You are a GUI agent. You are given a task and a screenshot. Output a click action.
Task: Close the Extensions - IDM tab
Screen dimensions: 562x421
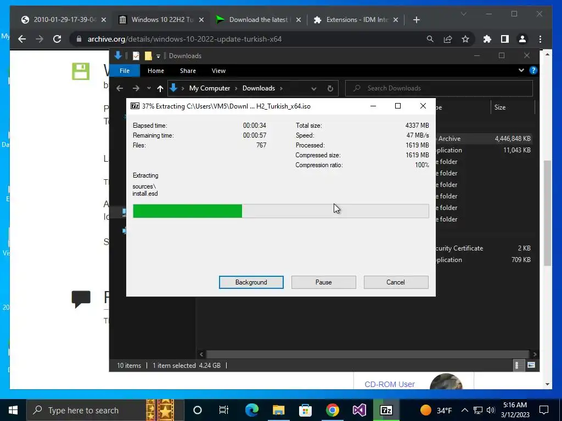click(396, 20)
